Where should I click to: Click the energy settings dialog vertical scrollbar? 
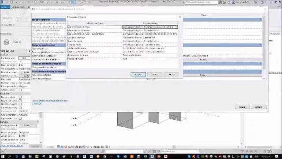pos(264,42)
